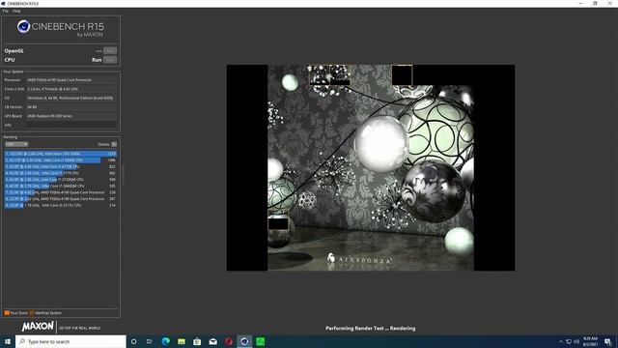Click the orange Your Score legend swatch
The height and width of the screenshot is (348, 618).
pos(7,313)
